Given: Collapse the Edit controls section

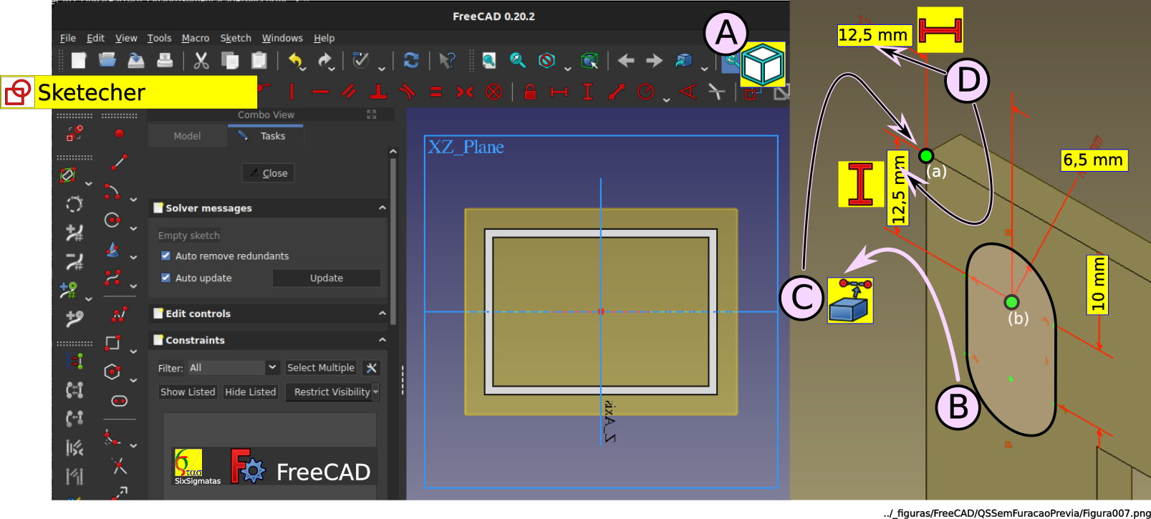Looking at the screenshot, I should (x=382, y=314).
